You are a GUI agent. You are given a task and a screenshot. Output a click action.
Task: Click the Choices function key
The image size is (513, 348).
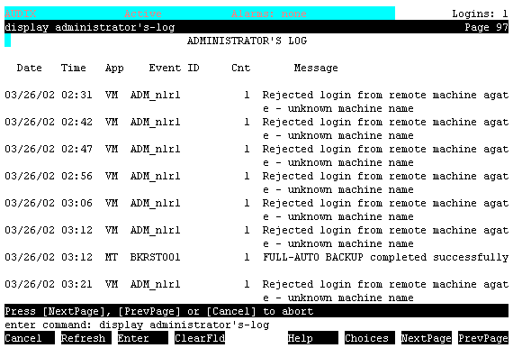(370, 338)
